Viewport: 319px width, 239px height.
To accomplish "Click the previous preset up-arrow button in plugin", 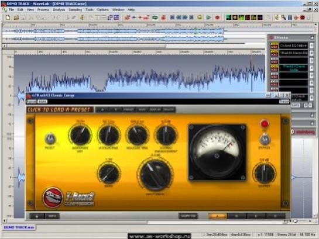I will tap(102, 110).
